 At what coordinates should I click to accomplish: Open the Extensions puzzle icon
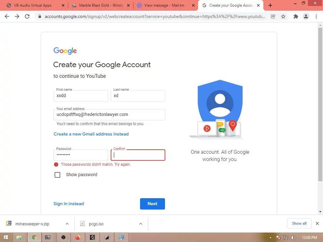tap(296, 16)
